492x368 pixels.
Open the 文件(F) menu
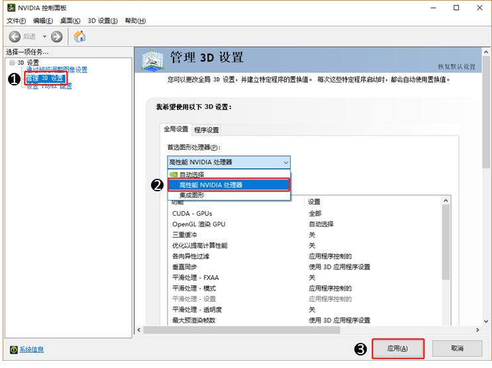tap(16, 21)
